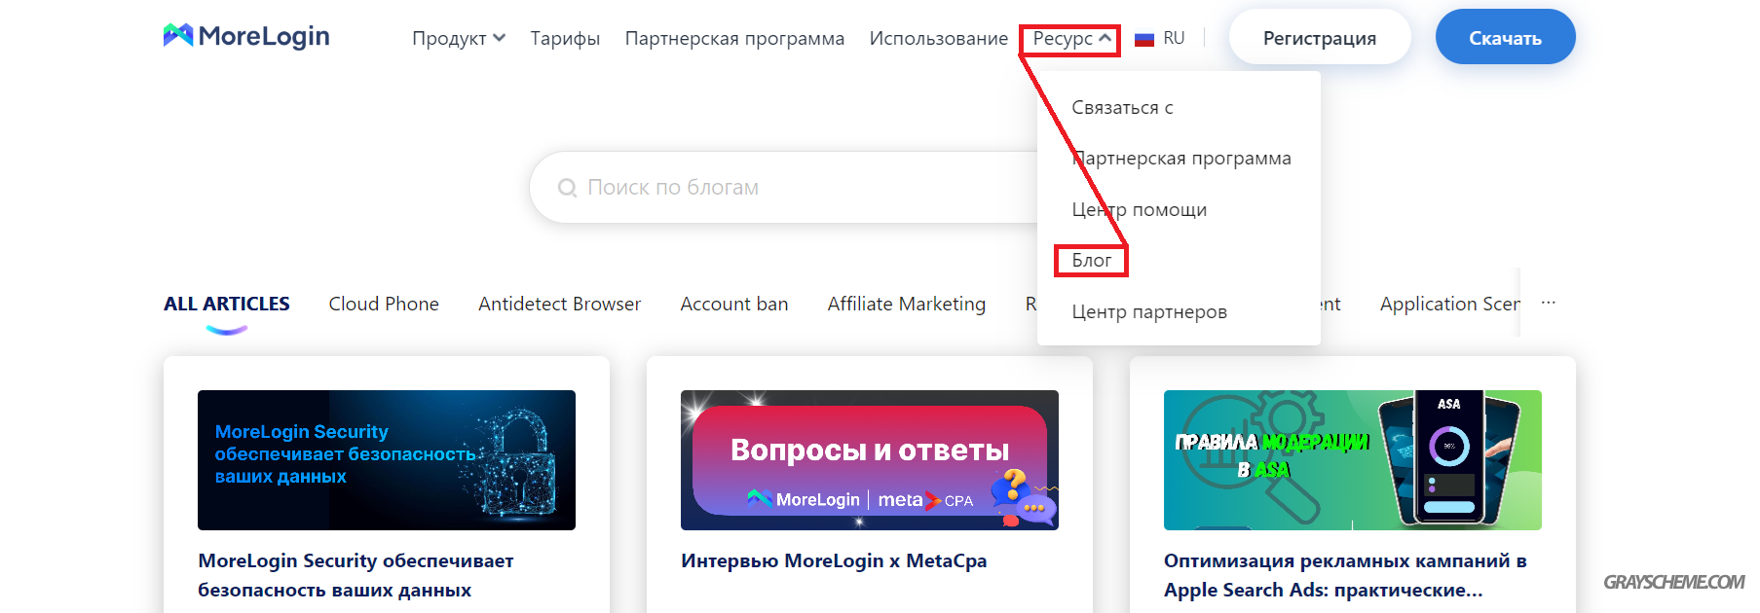The image size is (1760, 613).
Task: Open article MoreLogin Security обеспечивает безопасность
Action: [356, 575]
